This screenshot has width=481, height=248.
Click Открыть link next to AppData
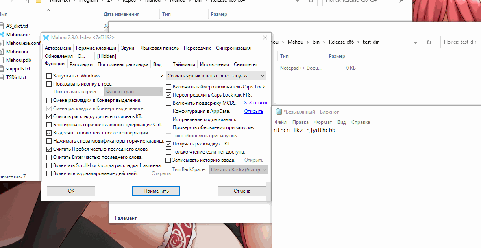[x=254, y=111]
